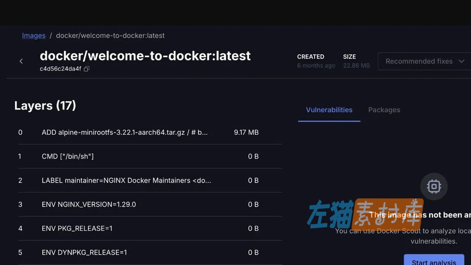Click the image ID text c4d56c24da4f
The height and width of the screenshot is (265, 471).
[x=60, y=69]
